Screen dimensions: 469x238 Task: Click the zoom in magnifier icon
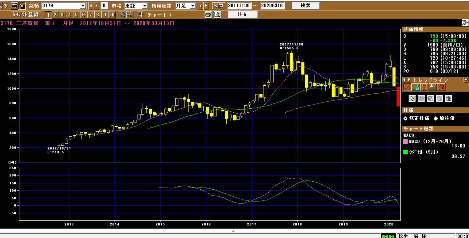point(122,15)
